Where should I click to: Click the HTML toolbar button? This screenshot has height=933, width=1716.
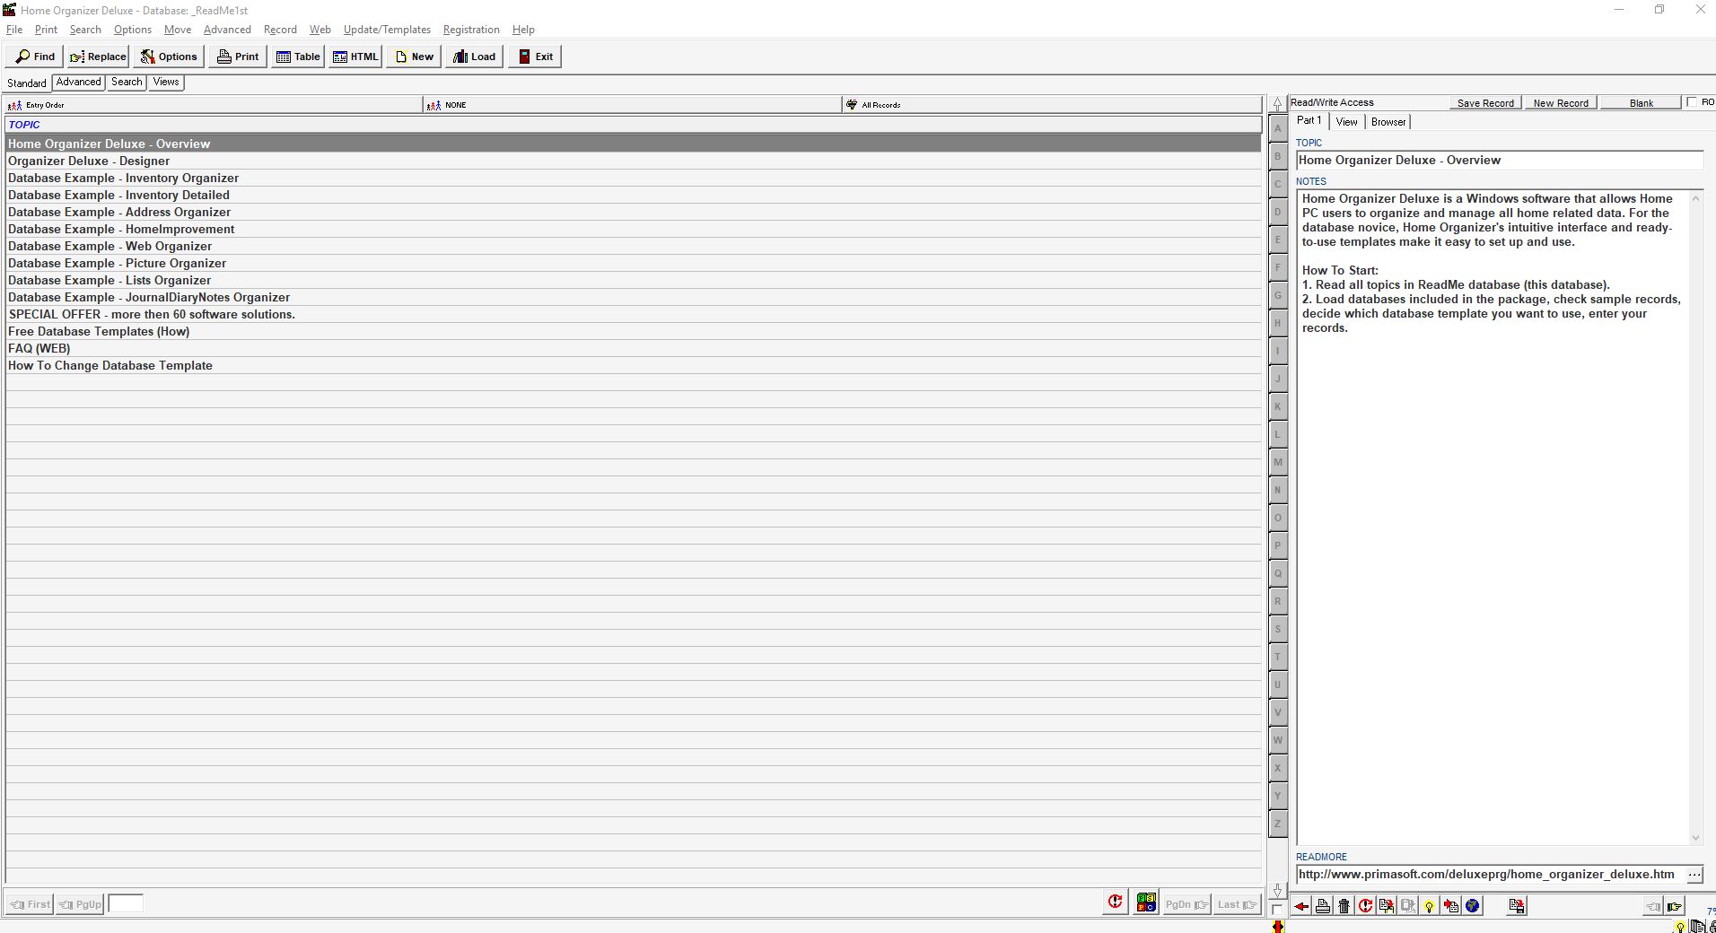[355, 57]
